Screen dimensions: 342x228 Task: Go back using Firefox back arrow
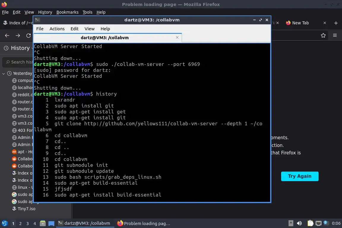7,35
